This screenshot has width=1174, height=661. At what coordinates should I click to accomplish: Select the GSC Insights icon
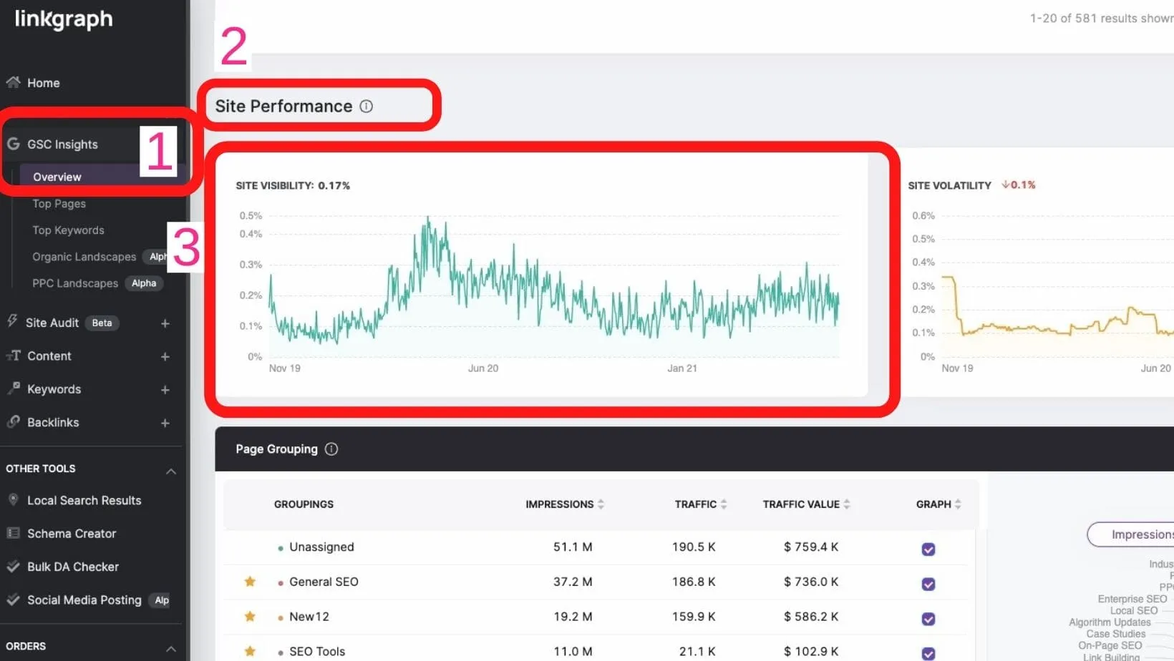[x=14, y=144]
